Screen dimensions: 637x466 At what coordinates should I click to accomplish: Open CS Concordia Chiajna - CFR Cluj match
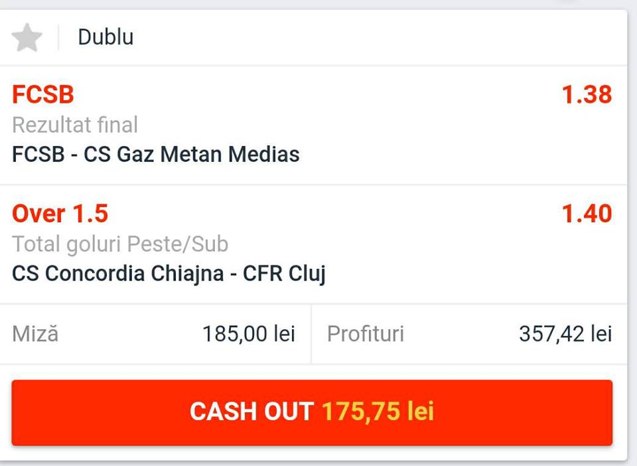pos(169,273)
